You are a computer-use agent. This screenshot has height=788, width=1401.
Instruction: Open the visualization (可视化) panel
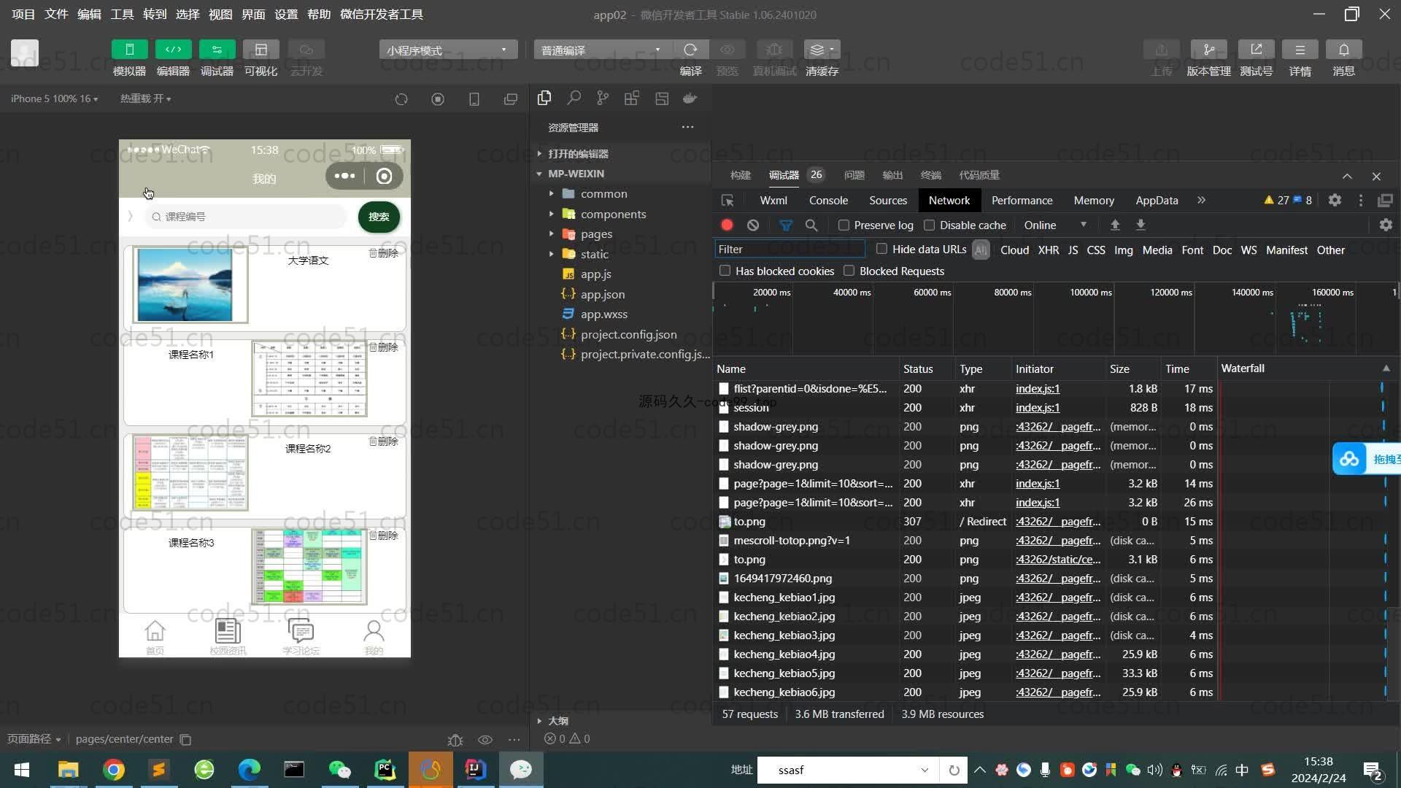[260, 50]
